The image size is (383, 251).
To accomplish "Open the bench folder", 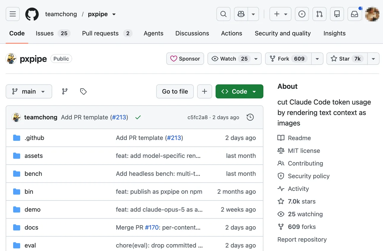I will click(33, 174).
